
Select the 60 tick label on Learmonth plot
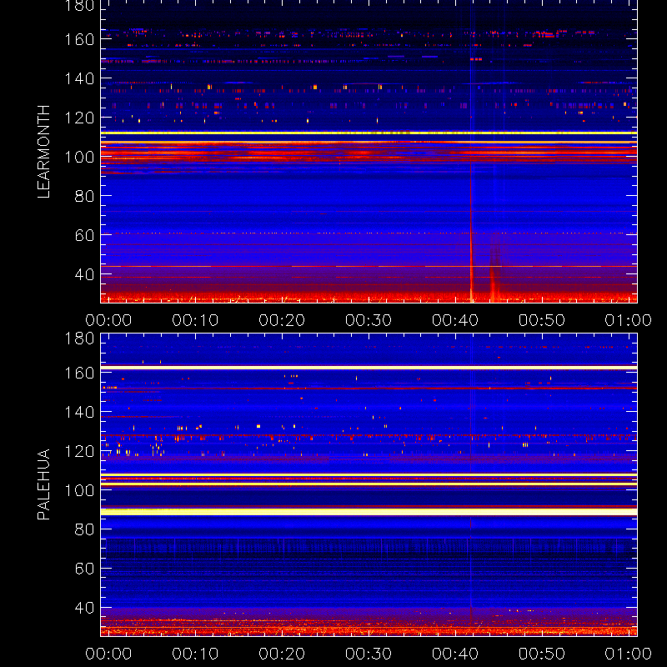coord(84,235)
